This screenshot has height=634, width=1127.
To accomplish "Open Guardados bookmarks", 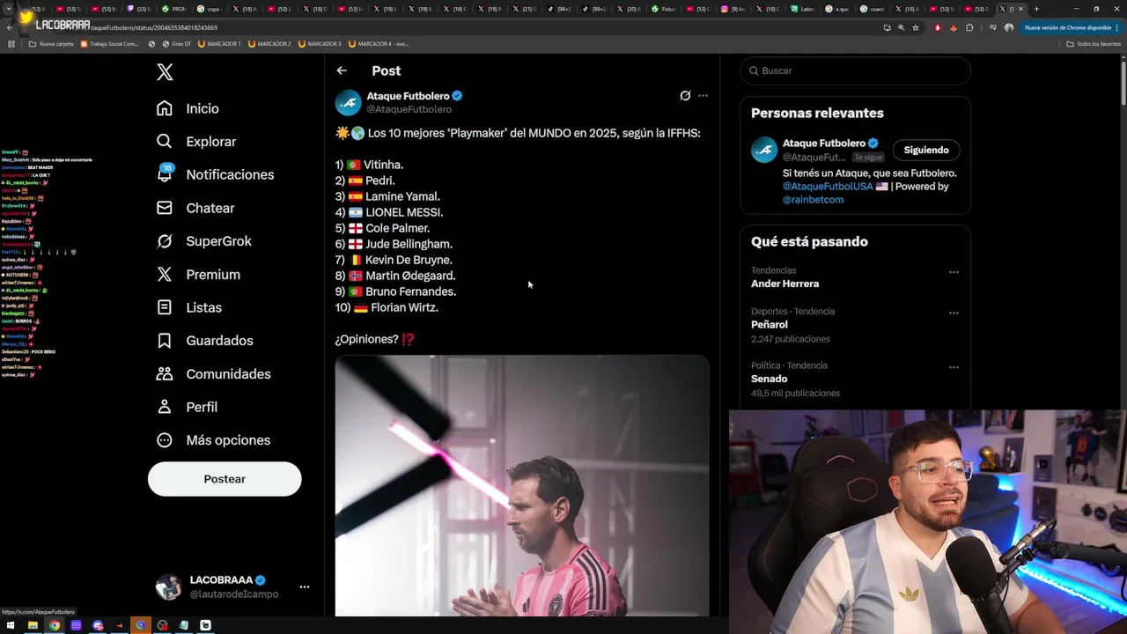I will (x=204, y=341).
